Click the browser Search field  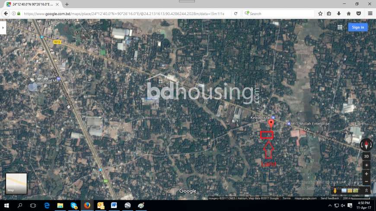pyautogui.click(x=279, y=14)
